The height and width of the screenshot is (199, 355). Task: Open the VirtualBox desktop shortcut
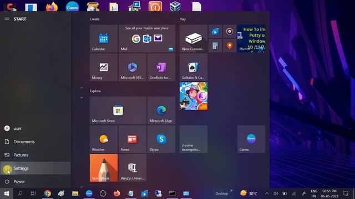point(175,6)
